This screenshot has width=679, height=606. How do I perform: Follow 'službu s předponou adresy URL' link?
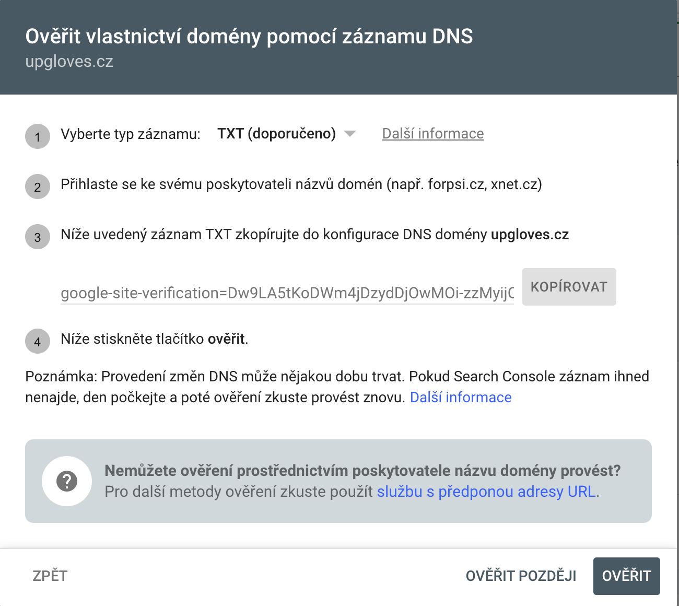(x=486, y=492)
